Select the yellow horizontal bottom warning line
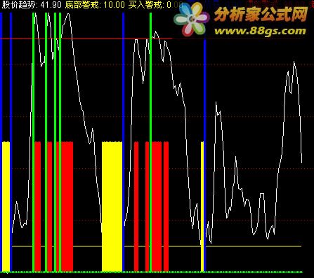Viewport: 314px width, 278px height. [x=157, y=246]
